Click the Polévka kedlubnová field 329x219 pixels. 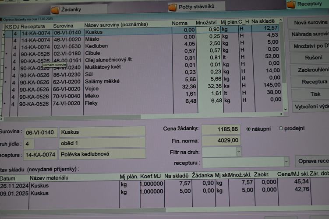[x=102, y=154]
